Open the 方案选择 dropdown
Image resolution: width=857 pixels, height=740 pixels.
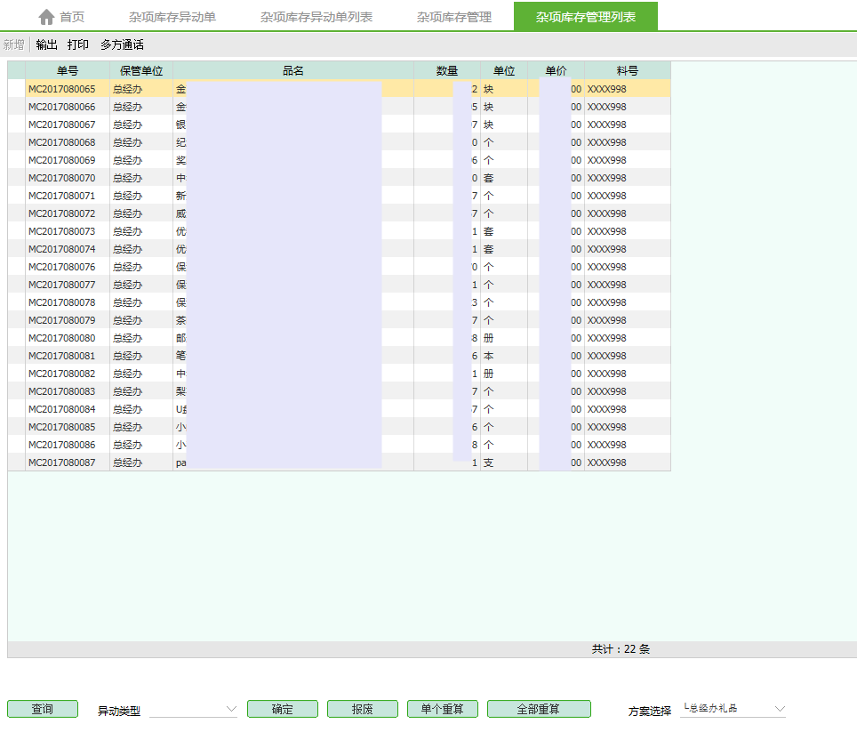(780, 709)
